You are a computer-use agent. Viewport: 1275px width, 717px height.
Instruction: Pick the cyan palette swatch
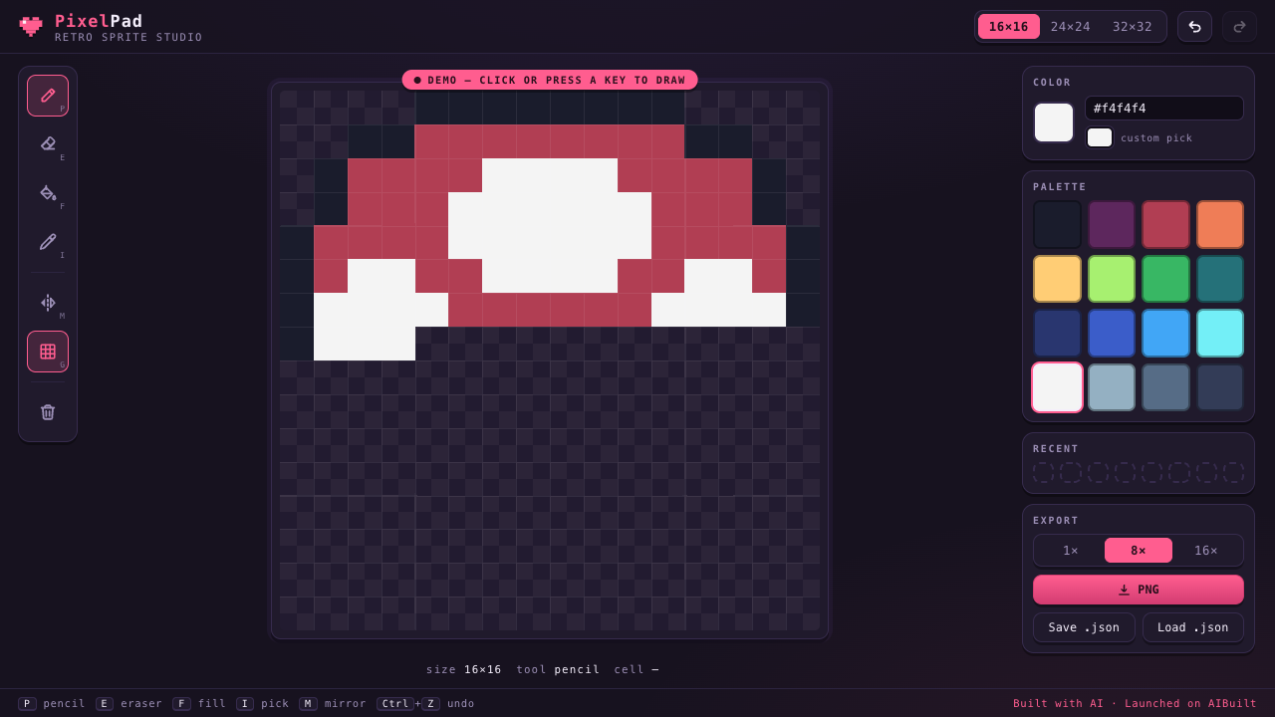(1220, 333)
